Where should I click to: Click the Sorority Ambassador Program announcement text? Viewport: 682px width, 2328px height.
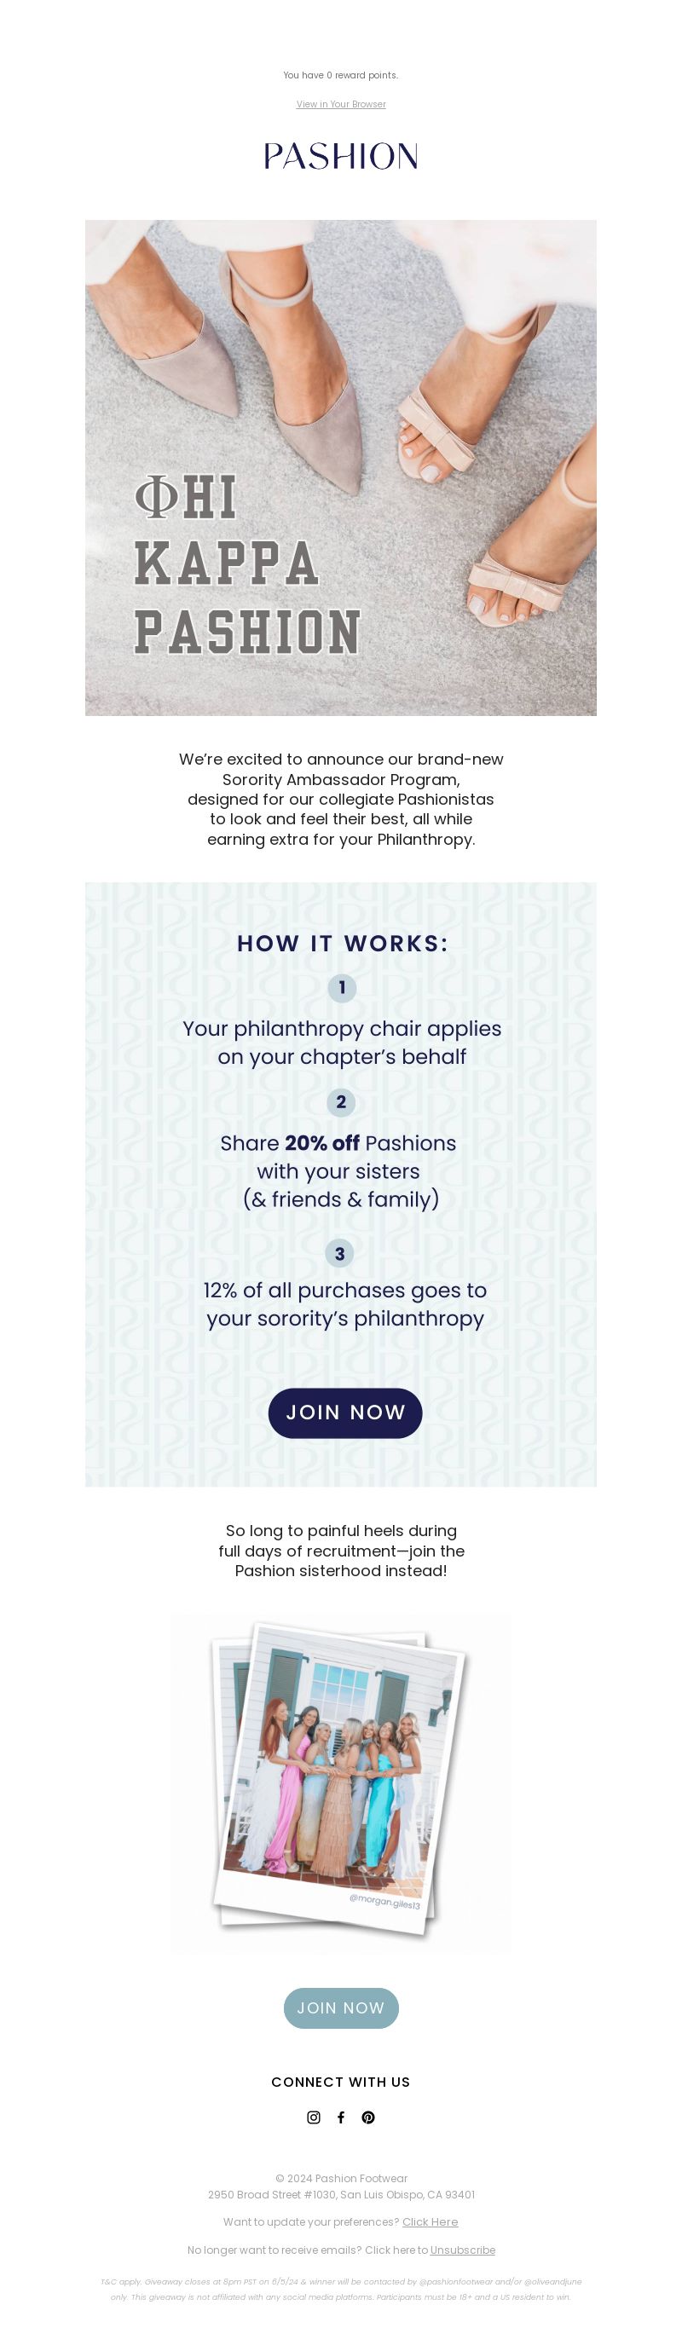(x=340, y=799)
